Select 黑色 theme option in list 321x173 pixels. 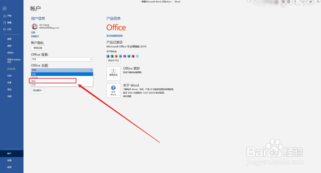[62, 81]
